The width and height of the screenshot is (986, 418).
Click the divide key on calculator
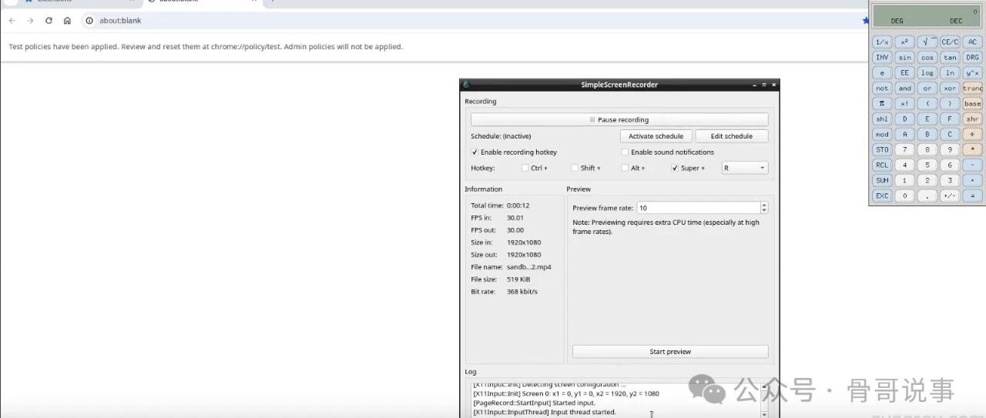click(972, 134)
